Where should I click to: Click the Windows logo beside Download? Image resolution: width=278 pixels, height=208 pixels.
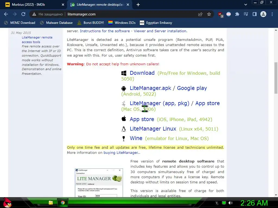(x=124, y=73)
